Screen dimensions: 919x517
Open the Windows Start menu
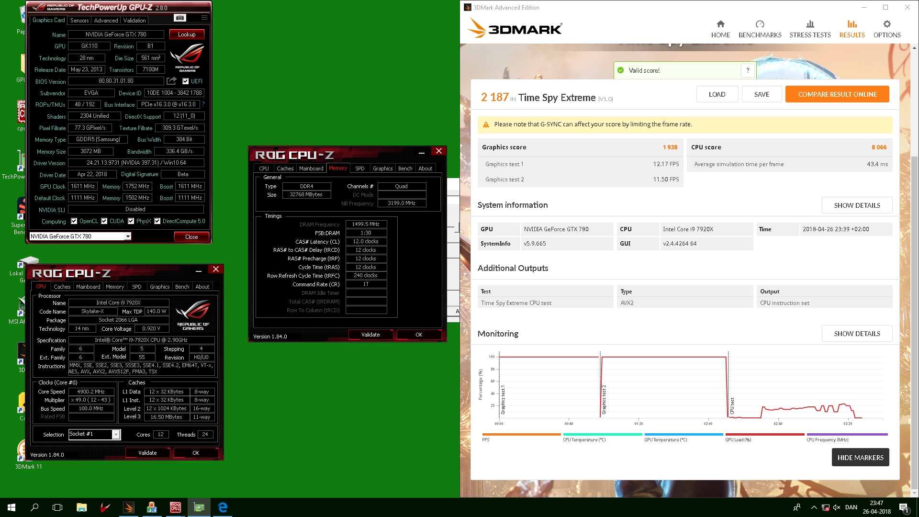tap(11, 507)
